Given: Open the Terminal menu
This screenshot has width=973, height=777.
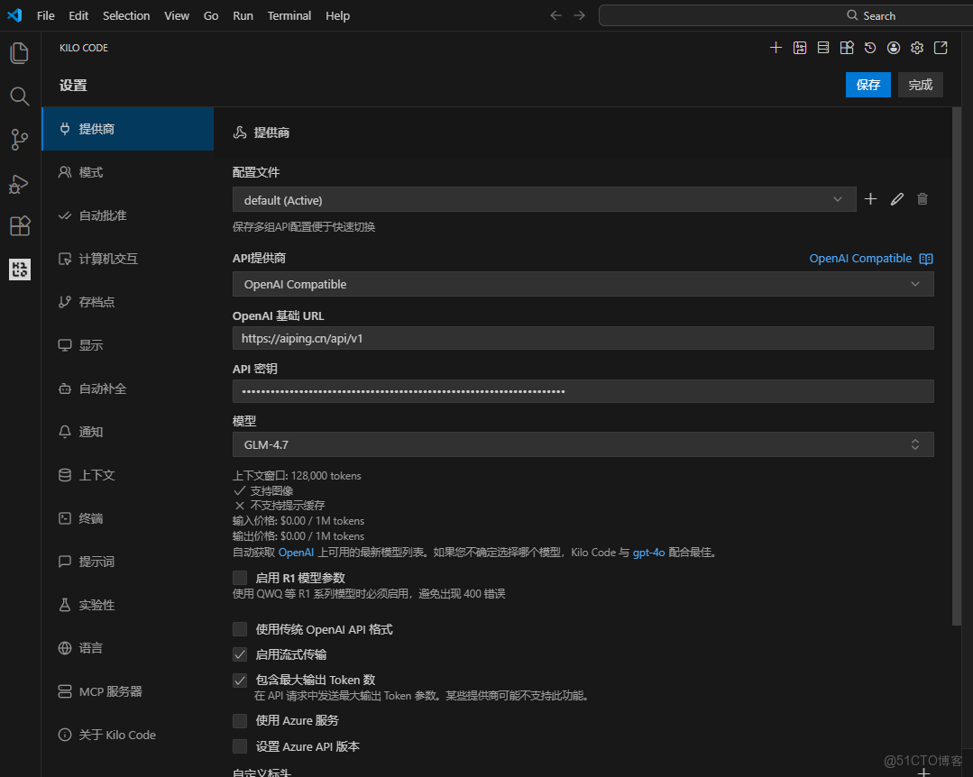Looking at the screenshot, I should (x=289, y=15).
